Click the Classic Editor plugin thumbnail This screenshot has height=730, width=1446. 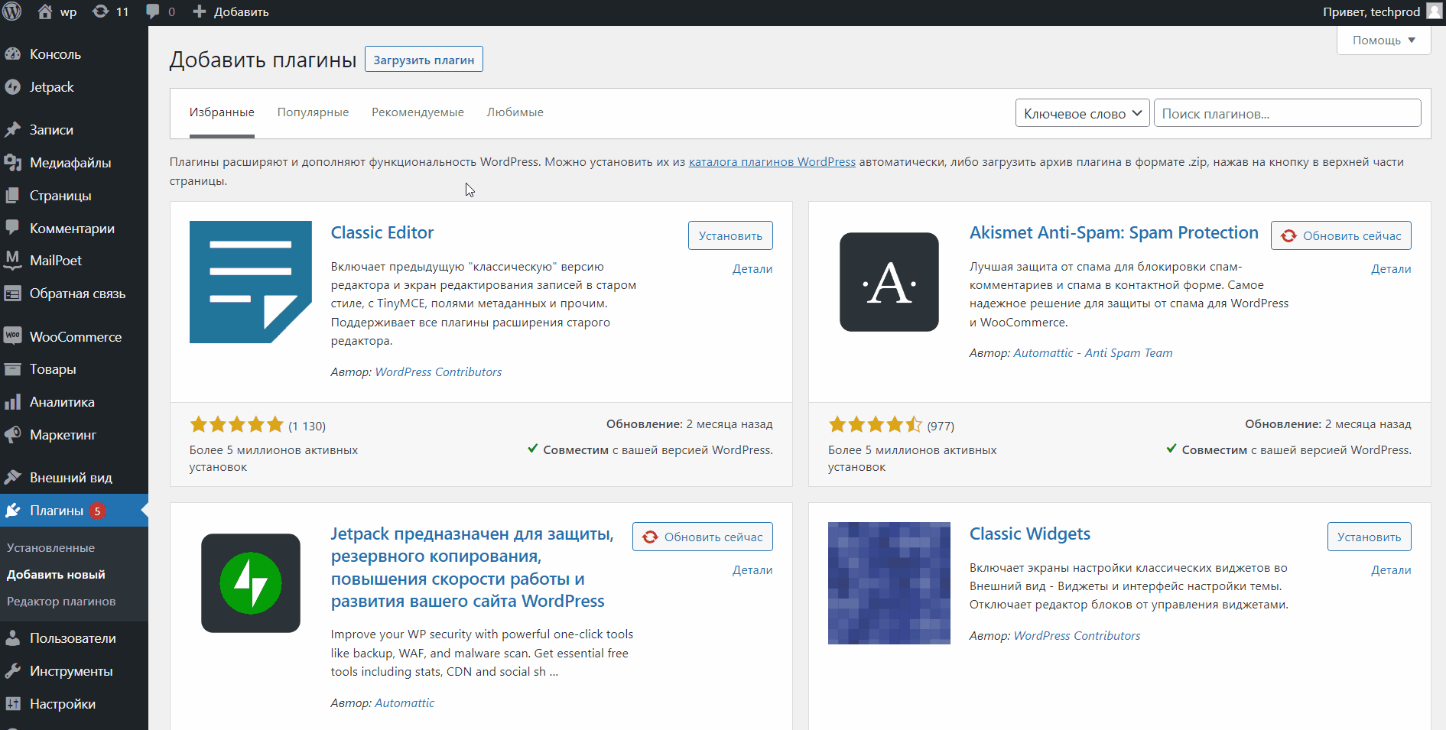(x=250, y=282)
